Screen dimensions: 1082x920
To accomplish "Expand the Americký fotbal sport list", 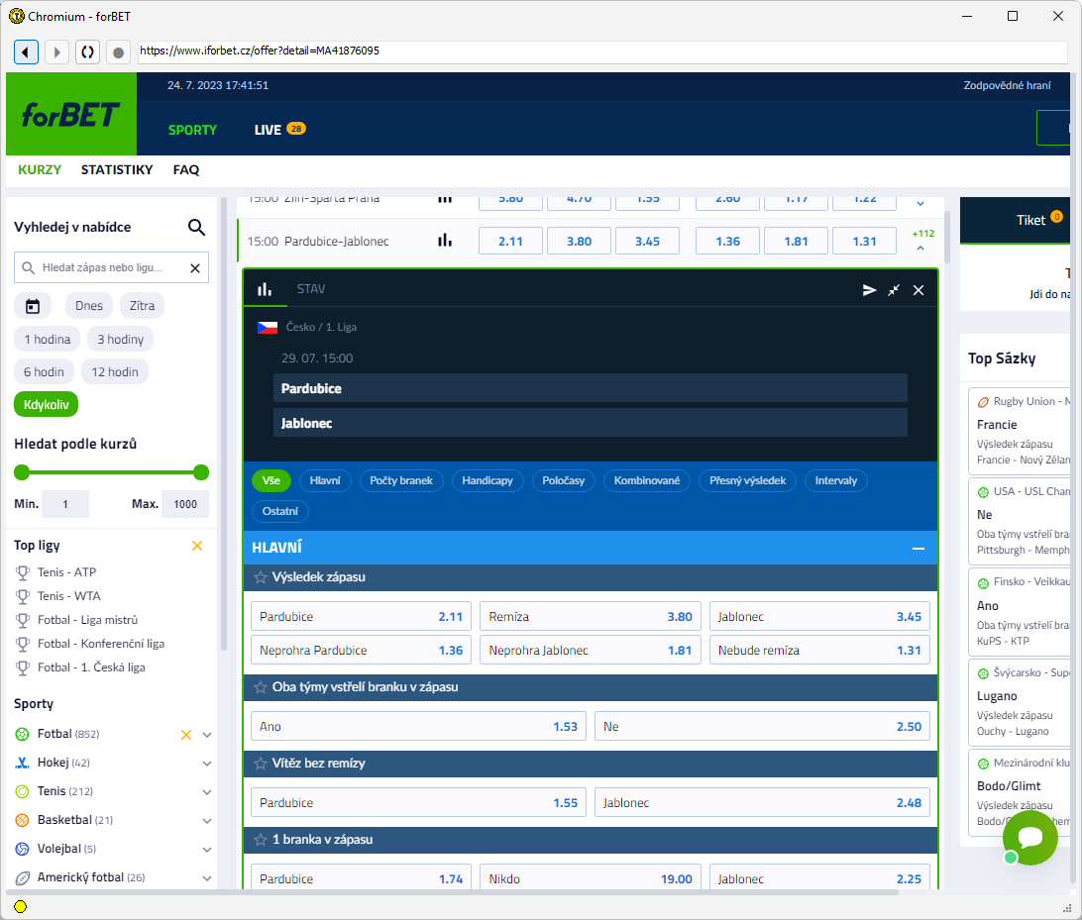I will [x=207, y=878].
